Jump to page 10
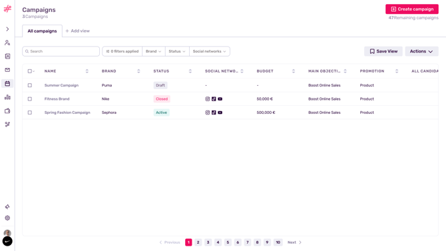This screenshot has height=251, width=446. coord(278,242)
